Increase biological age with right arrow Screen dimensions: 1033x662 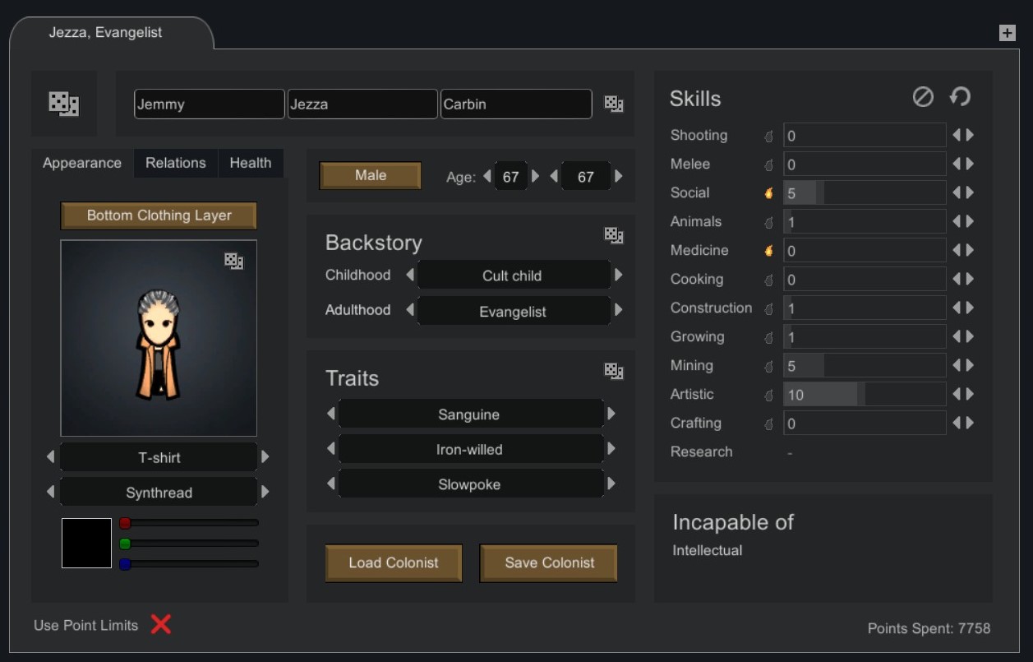click(x=536, y=176)
